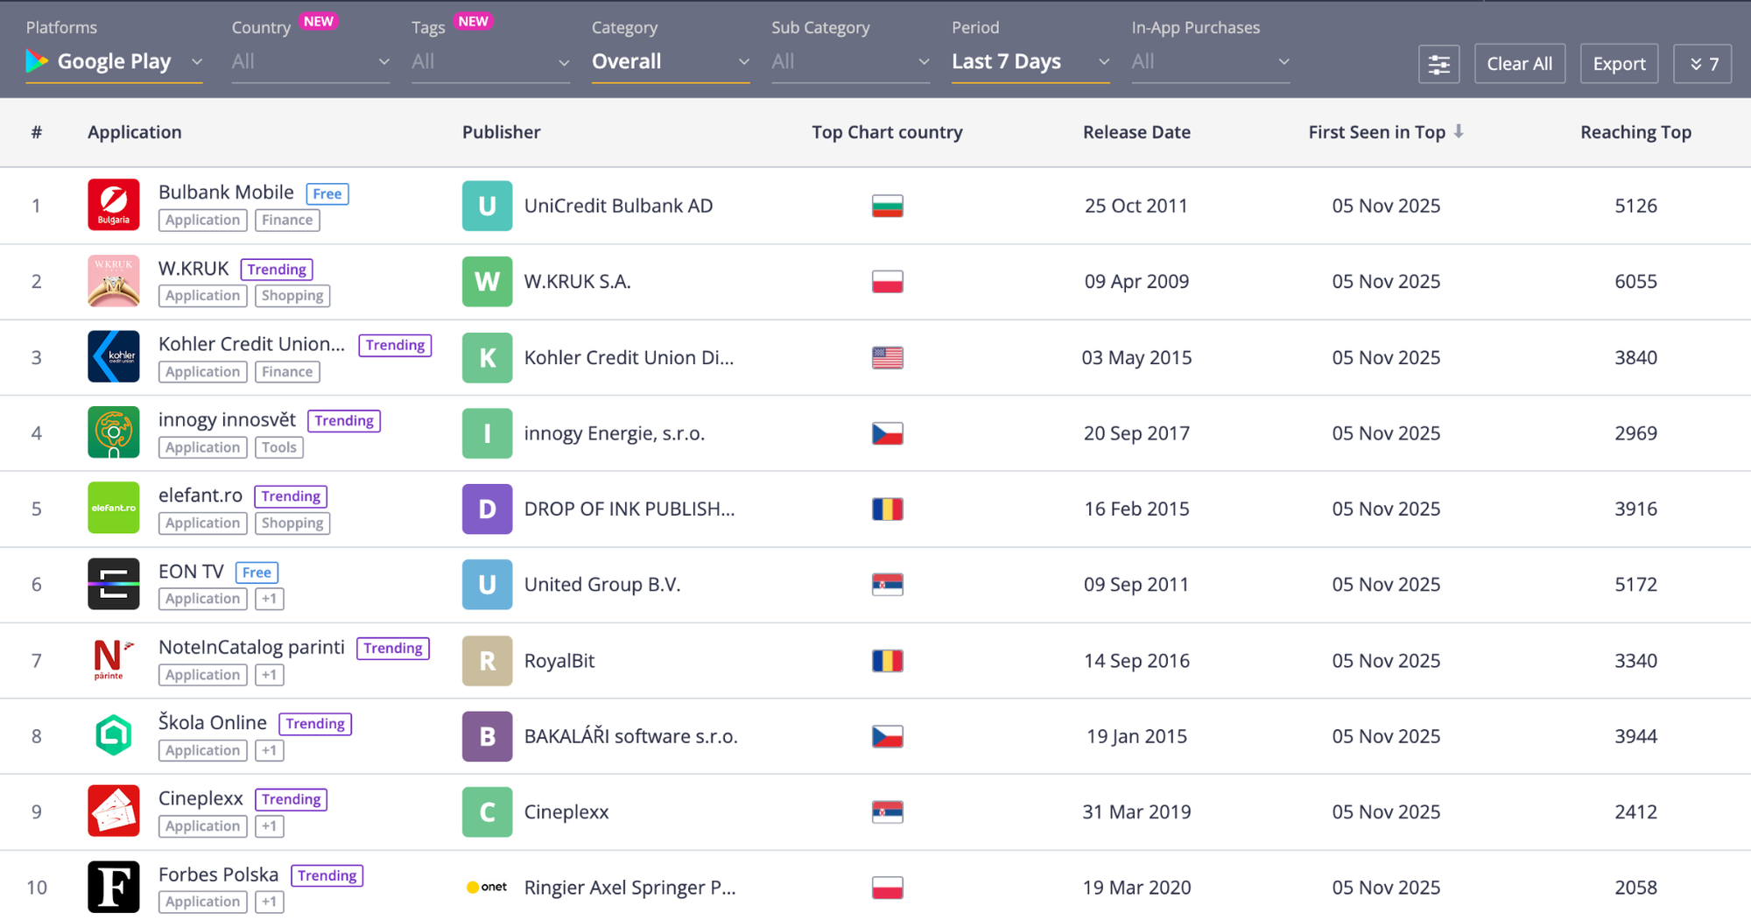Open the Category Overall dropdown
The image size is (1751, 920).
pos(670,62)
